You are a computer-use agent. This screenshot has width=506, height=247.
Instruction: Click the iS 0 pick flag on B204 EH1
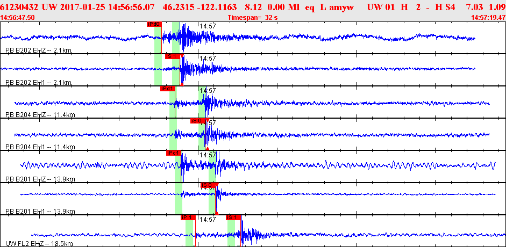coord(197,121)
